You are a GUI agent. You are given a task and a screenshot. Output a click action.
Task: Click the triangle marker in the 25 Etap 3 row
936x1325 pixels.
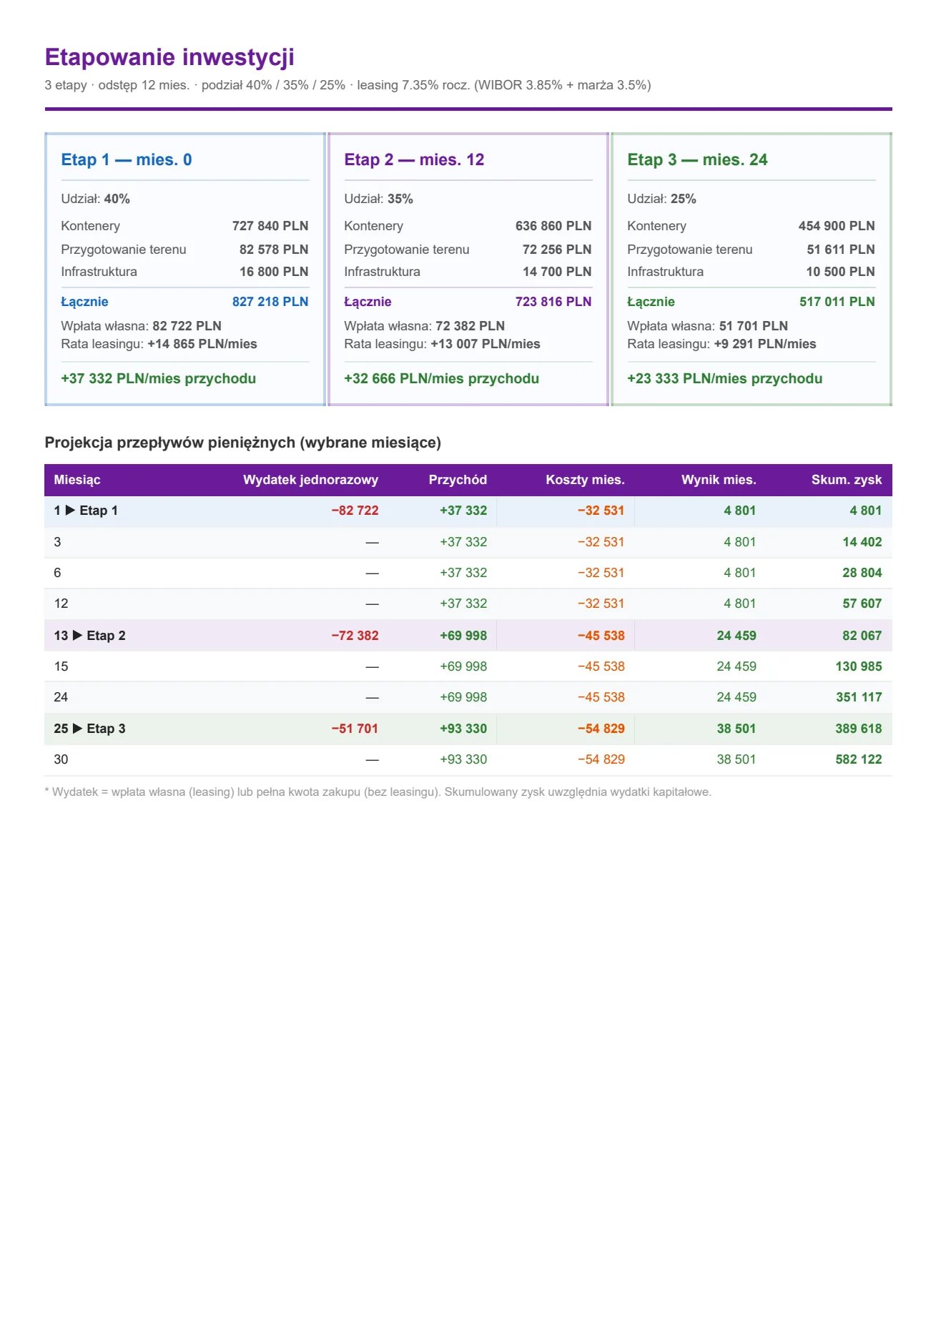77,729
